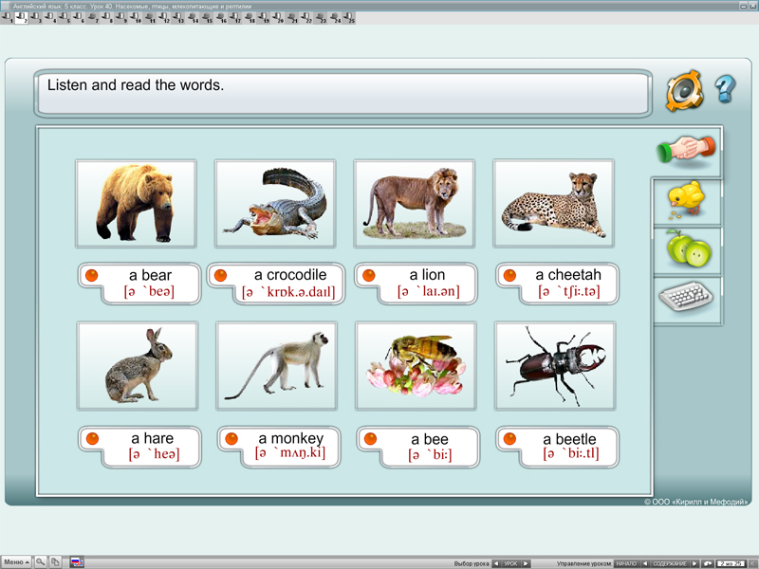The height and width of the screenshot is (569, 759).
Task: Click the return arrow button in bottom bar
Action: click(x=708, y=563)
